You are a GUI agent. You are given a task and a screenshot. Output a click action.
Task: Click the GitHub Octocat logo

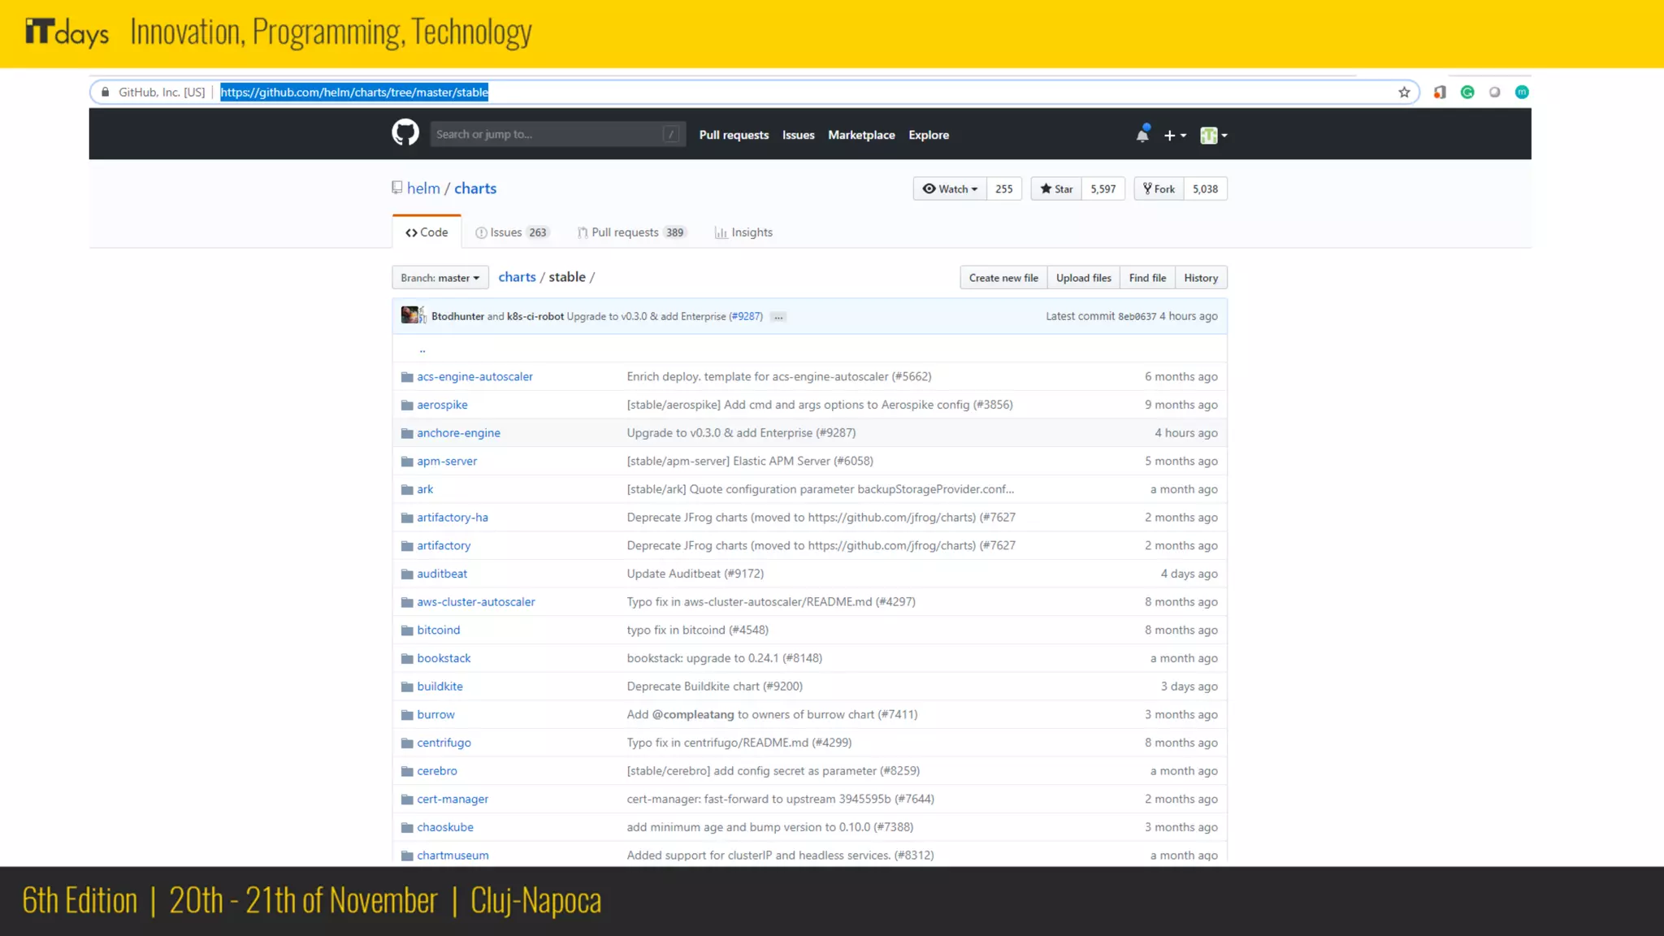(x=405, y=132)
